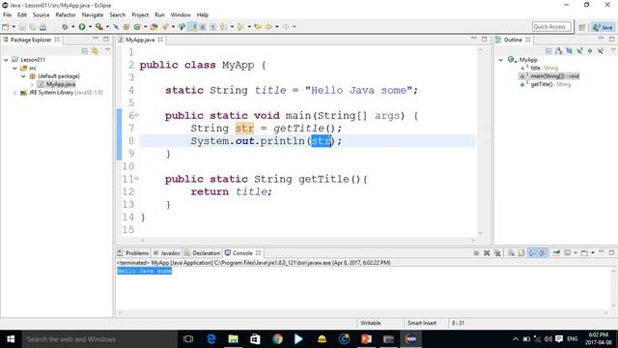Click the Open Type icon
This screenshot has width=618, height=348.
154,27
